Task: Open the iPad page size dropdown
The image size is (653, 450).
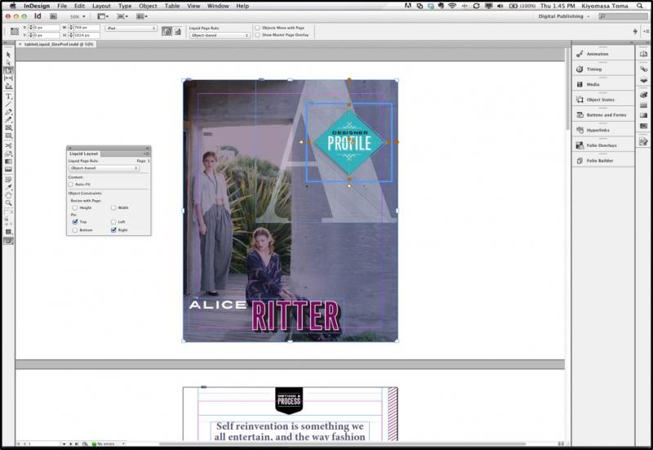Action: (130, 29)
